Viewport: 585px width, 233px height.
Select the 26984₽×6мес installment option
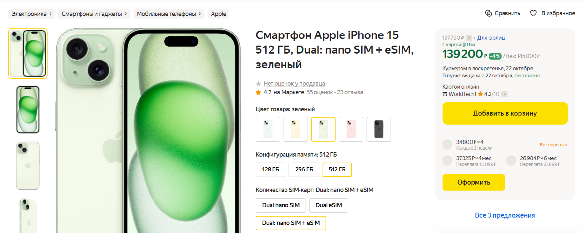(x=511, y=161)
